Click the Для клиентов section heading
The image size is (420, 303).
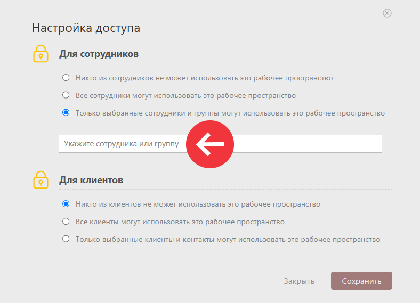pos(91,180)
